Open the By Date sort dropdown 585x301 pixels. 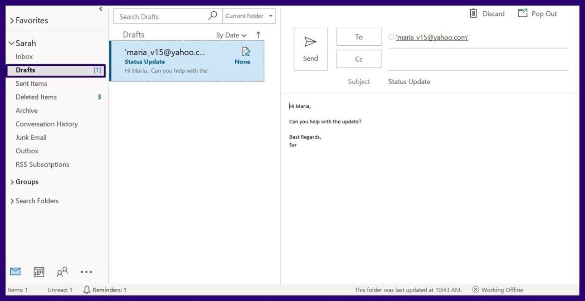pyautogui.click(x=231, y=35)
